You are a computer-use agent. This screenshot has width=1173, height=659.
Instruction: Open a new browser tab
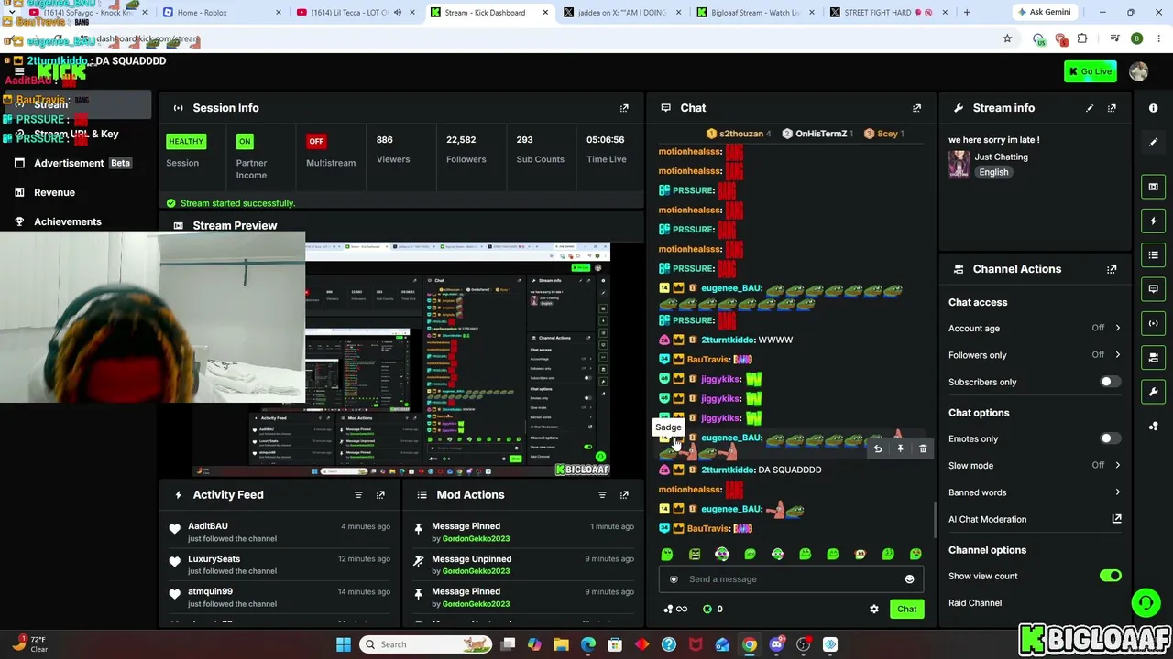[x=967, y=13]
